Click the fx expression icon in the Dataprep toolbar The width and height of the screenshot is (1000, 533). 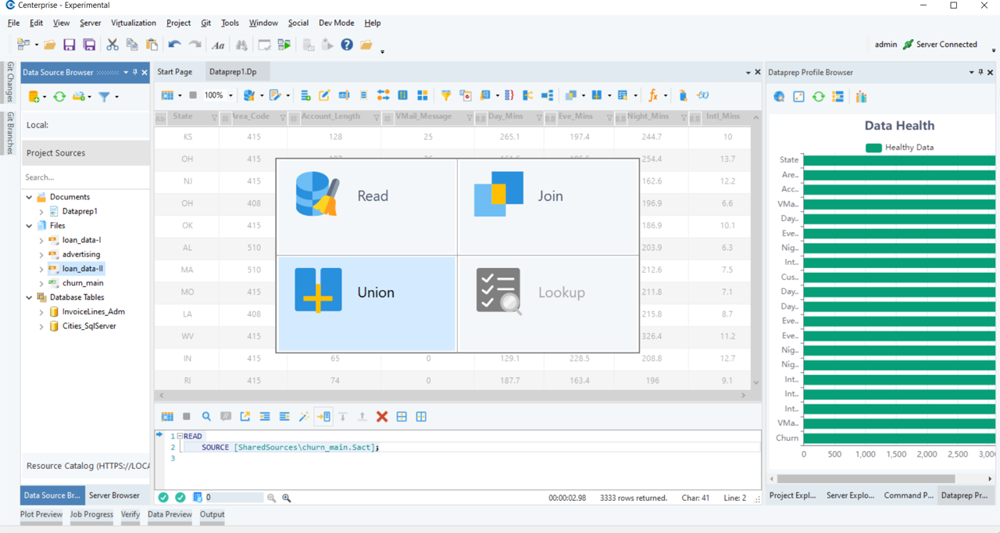point(653,95)
